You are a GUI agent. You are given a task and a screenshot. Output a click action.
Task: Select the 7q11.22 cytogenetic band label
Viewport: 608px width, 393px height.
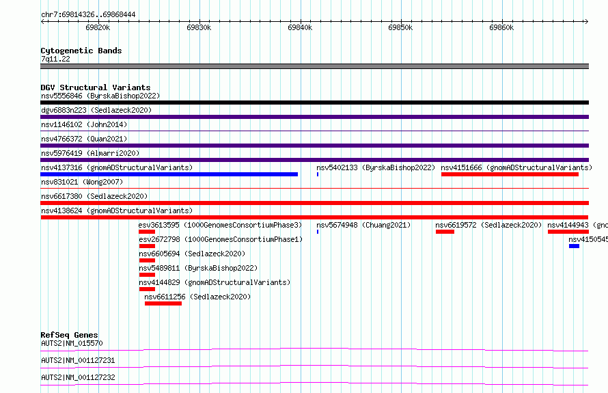pyautogui.click(x=55, y=59)
